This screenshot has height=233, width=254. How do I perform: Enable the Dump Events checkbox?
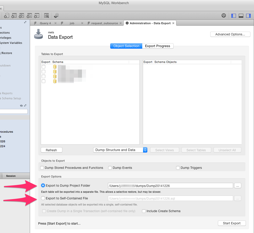tap(110, 168)
